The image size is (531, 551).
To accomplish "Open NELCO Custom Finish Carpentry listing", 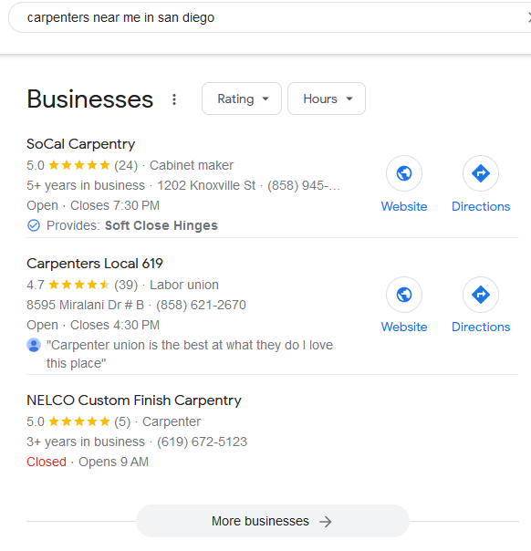I will click(134, 400).
